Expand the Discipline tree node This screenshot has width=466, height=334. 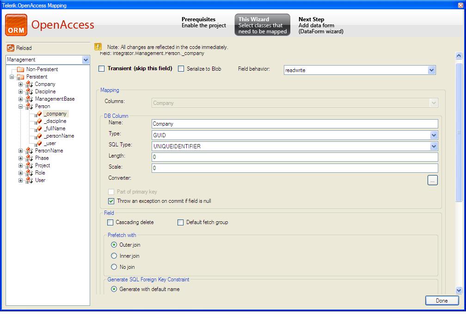(x=20, y=92)
